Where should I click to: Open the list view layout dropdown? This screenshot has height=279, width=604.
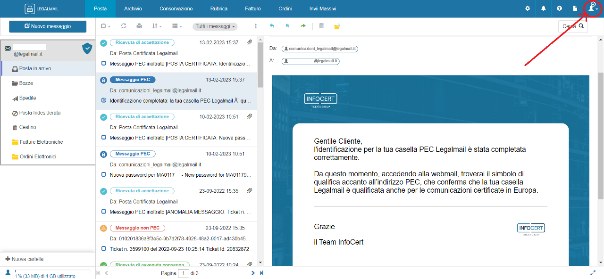point(177,26)
